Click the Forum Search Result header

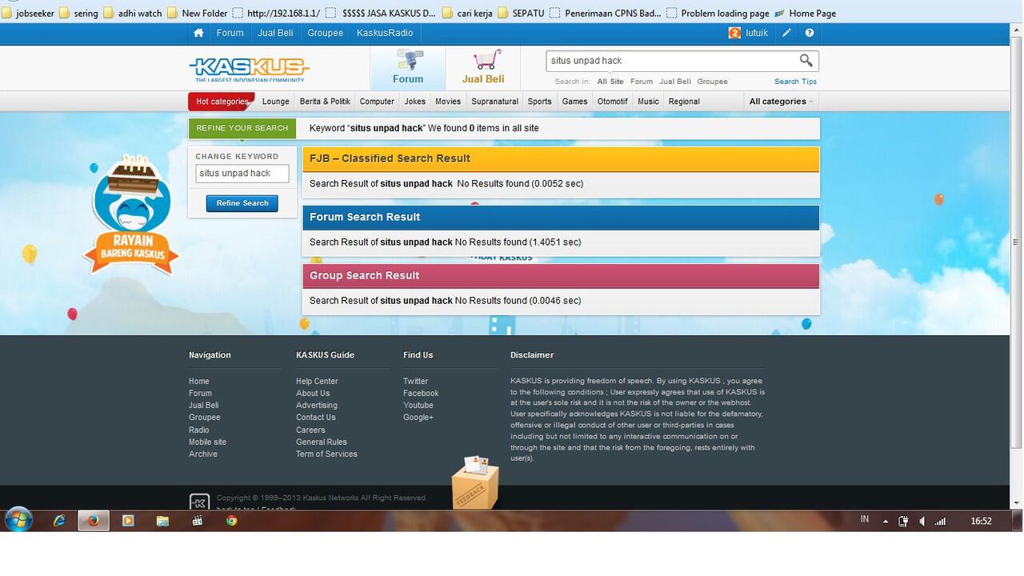561,218
